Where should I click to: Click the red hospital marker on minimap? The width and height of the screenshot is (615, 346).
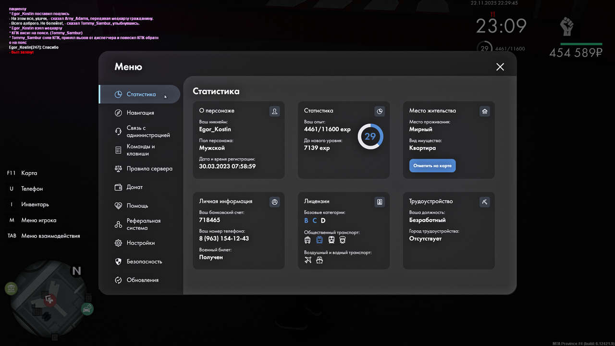(50, 300)
